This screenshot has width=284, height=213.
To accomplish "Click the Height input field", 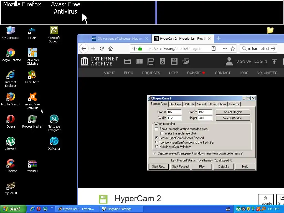I will (x=205, y=118).
